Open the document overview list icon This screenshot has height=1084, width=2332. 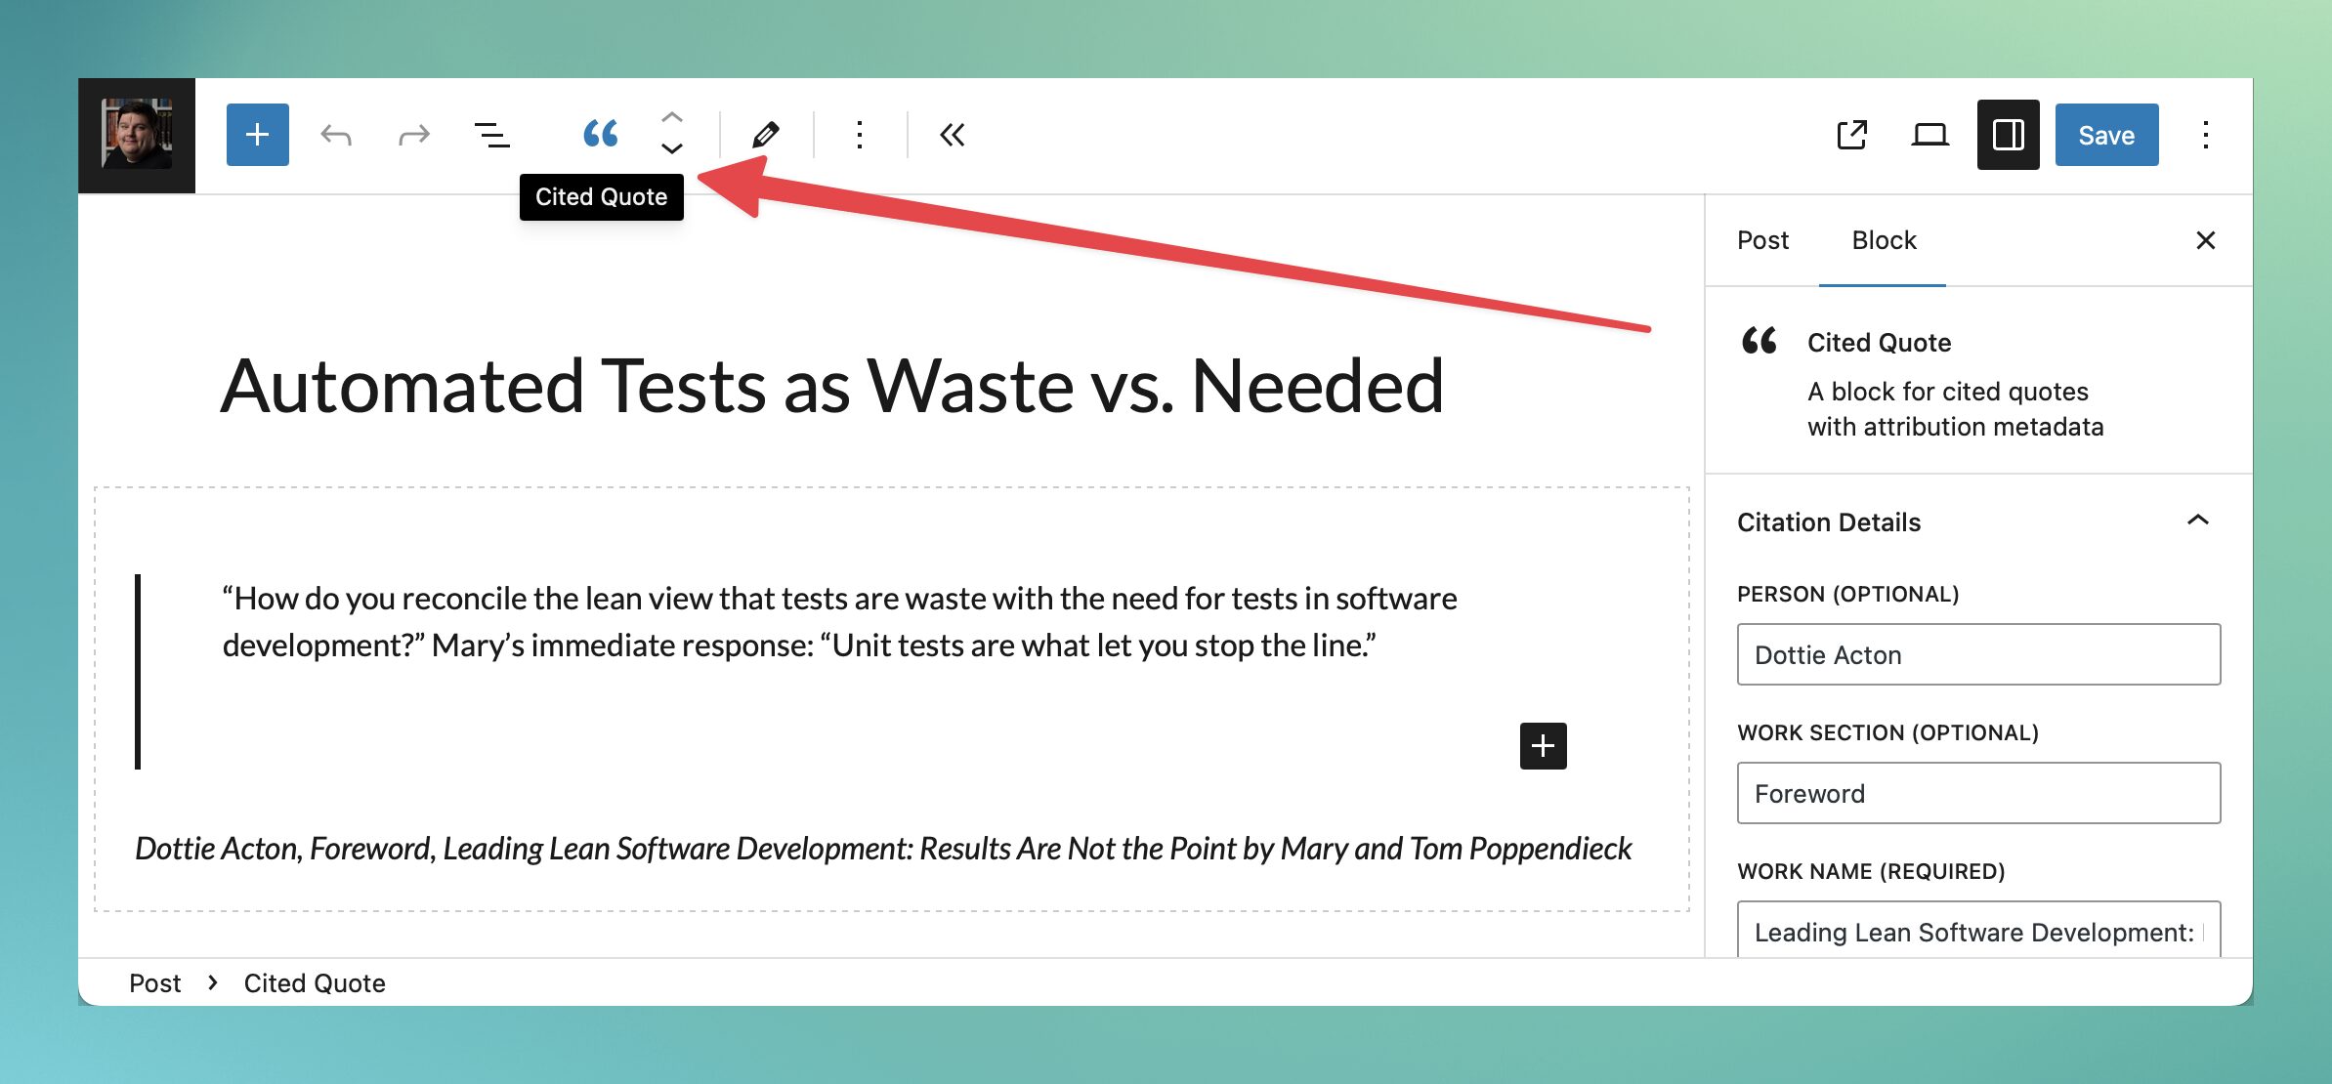491,135
